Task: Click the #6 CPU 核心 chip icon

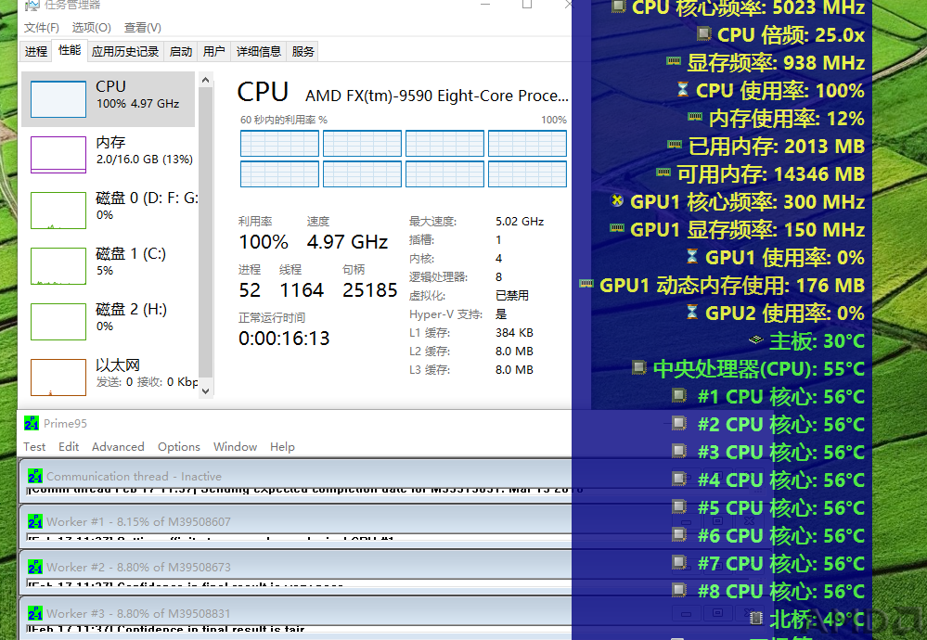Action: (x=678, y=533)
